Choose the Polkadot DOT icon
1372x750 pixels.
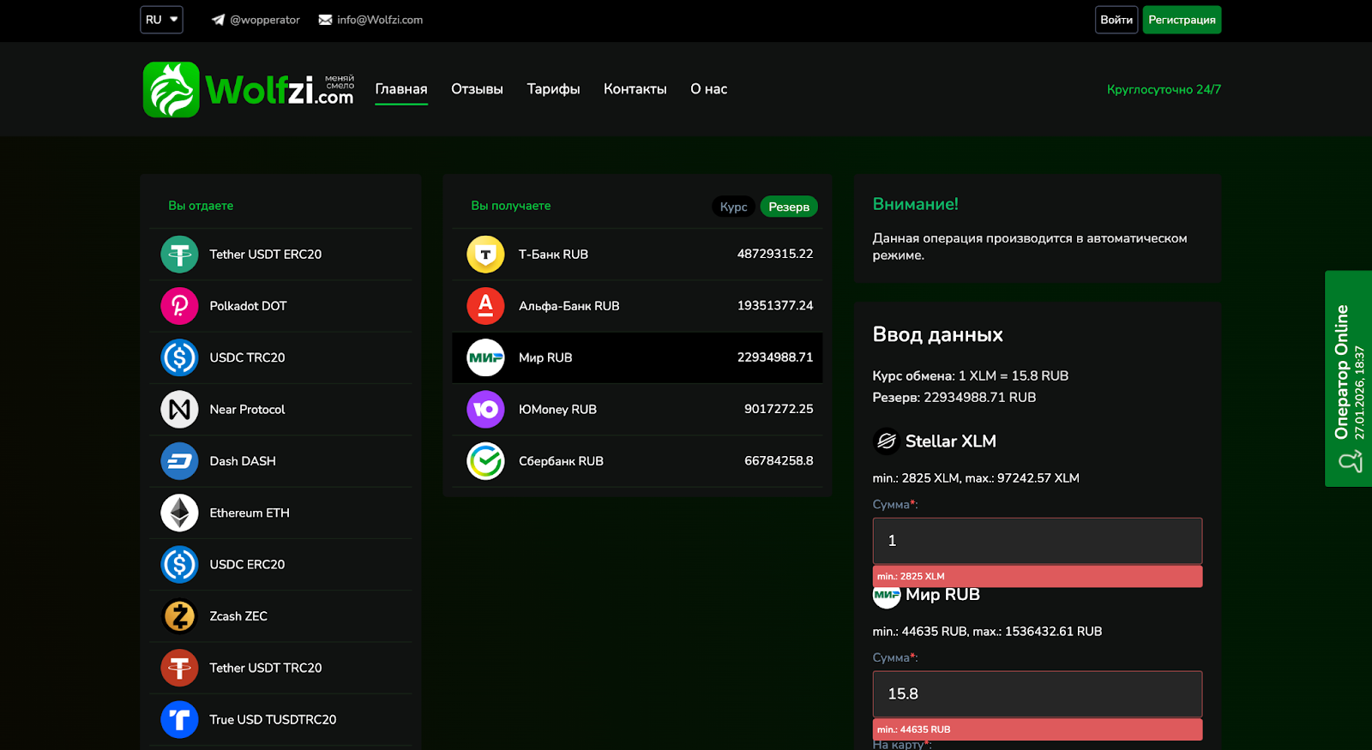coord(179,306)
